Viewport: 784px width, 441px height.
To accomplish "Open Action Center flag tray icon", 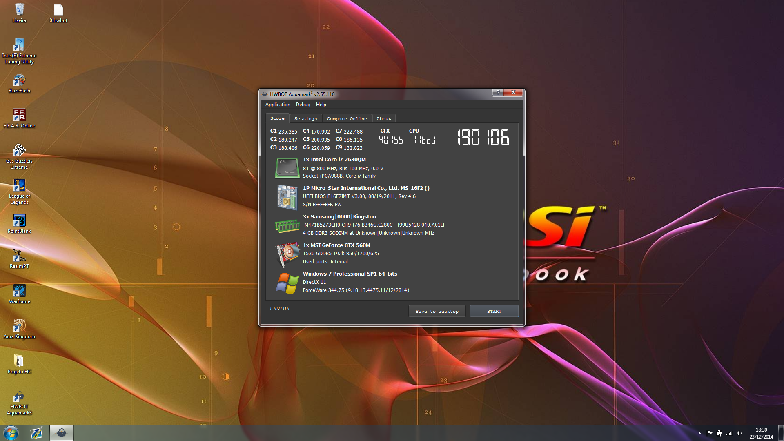I will (x=709, y=433).
